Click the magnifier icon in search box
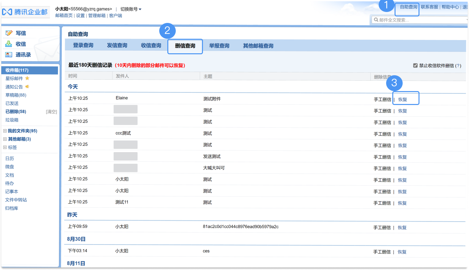Viewport: 469px width, 270px height. [376, 20]
